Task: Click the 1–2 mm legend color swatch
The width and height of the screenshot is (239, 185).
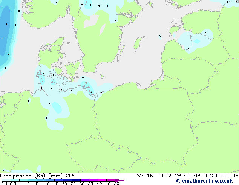Action: 24,180
